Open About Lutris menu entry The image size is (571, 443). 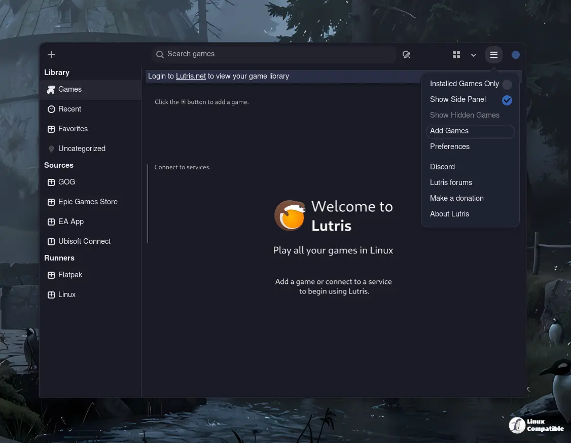(449, 214)
